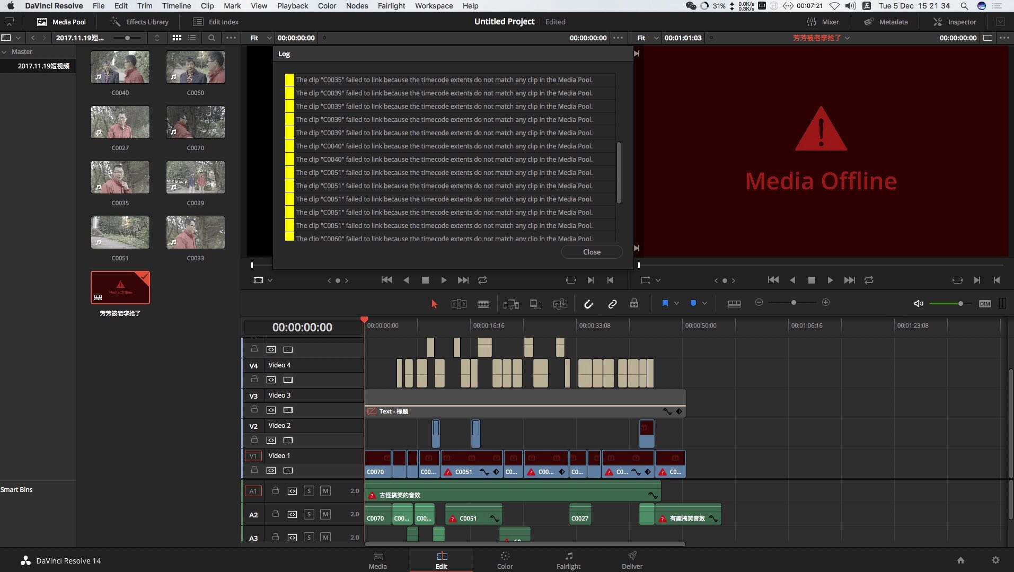Click the Position Lock padlock icon
This screenshot has width=1014, height=572.
[x=634, y=304]
